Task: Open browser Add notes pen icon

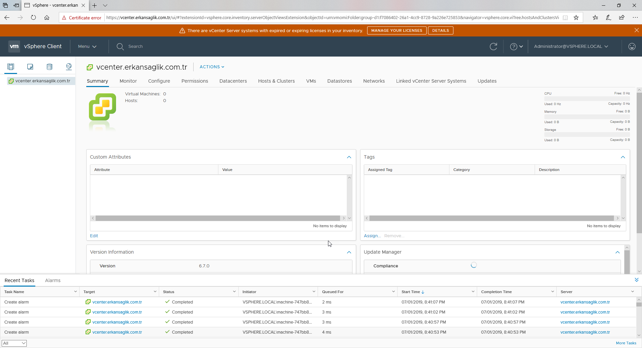Action: click(608, 17)
